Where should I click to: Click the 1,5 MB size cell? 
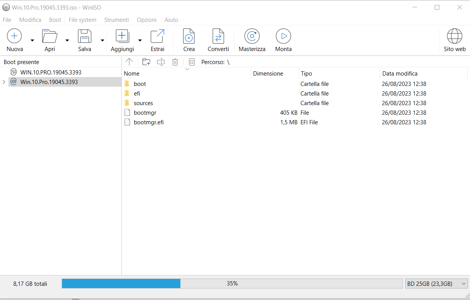coord(289,122)
